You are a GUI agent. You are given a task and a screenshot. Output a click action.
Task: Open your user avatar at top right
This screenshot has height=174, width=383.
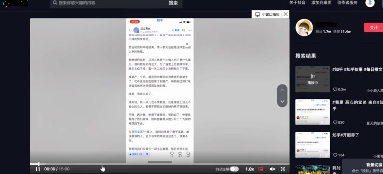click(x=370, y=3)
